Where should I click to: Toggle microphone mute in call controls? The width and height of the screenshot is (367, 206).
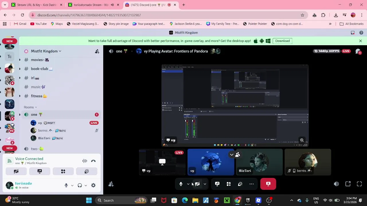tap(181, 184)
